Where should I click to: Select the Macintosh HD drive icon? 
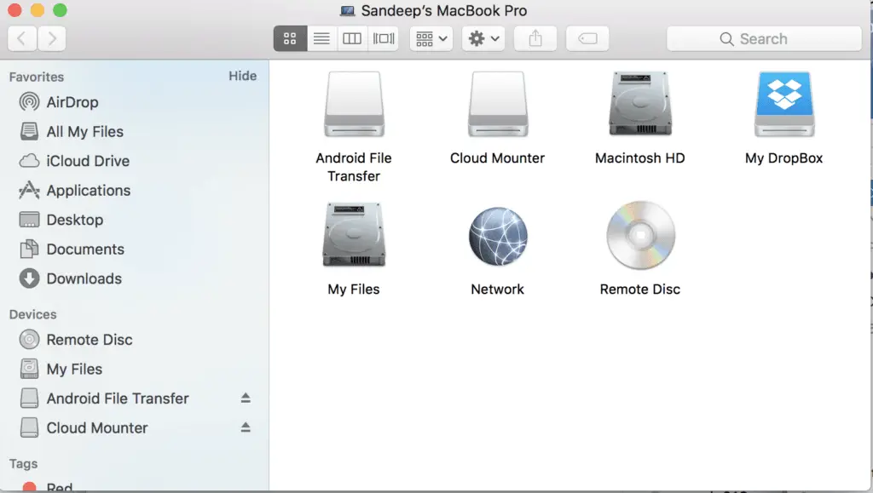[x=640, y=104]
